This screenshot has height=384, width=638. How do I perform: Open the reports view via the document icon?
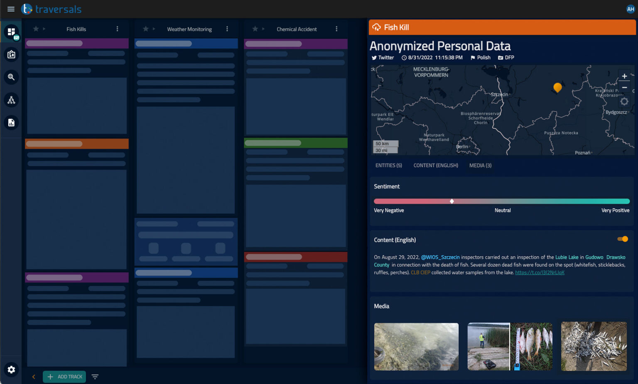click(11, 122)
